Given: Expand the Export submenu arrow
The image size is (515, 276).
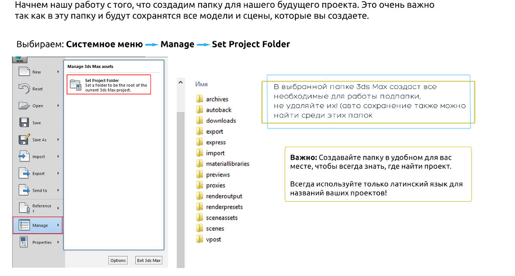Looking at the screenshot, I should [x=58, y=174].
